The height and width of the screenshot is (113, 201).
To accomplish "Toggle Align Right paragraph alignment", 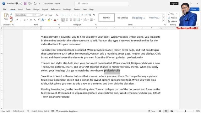I will click(71, 20).
